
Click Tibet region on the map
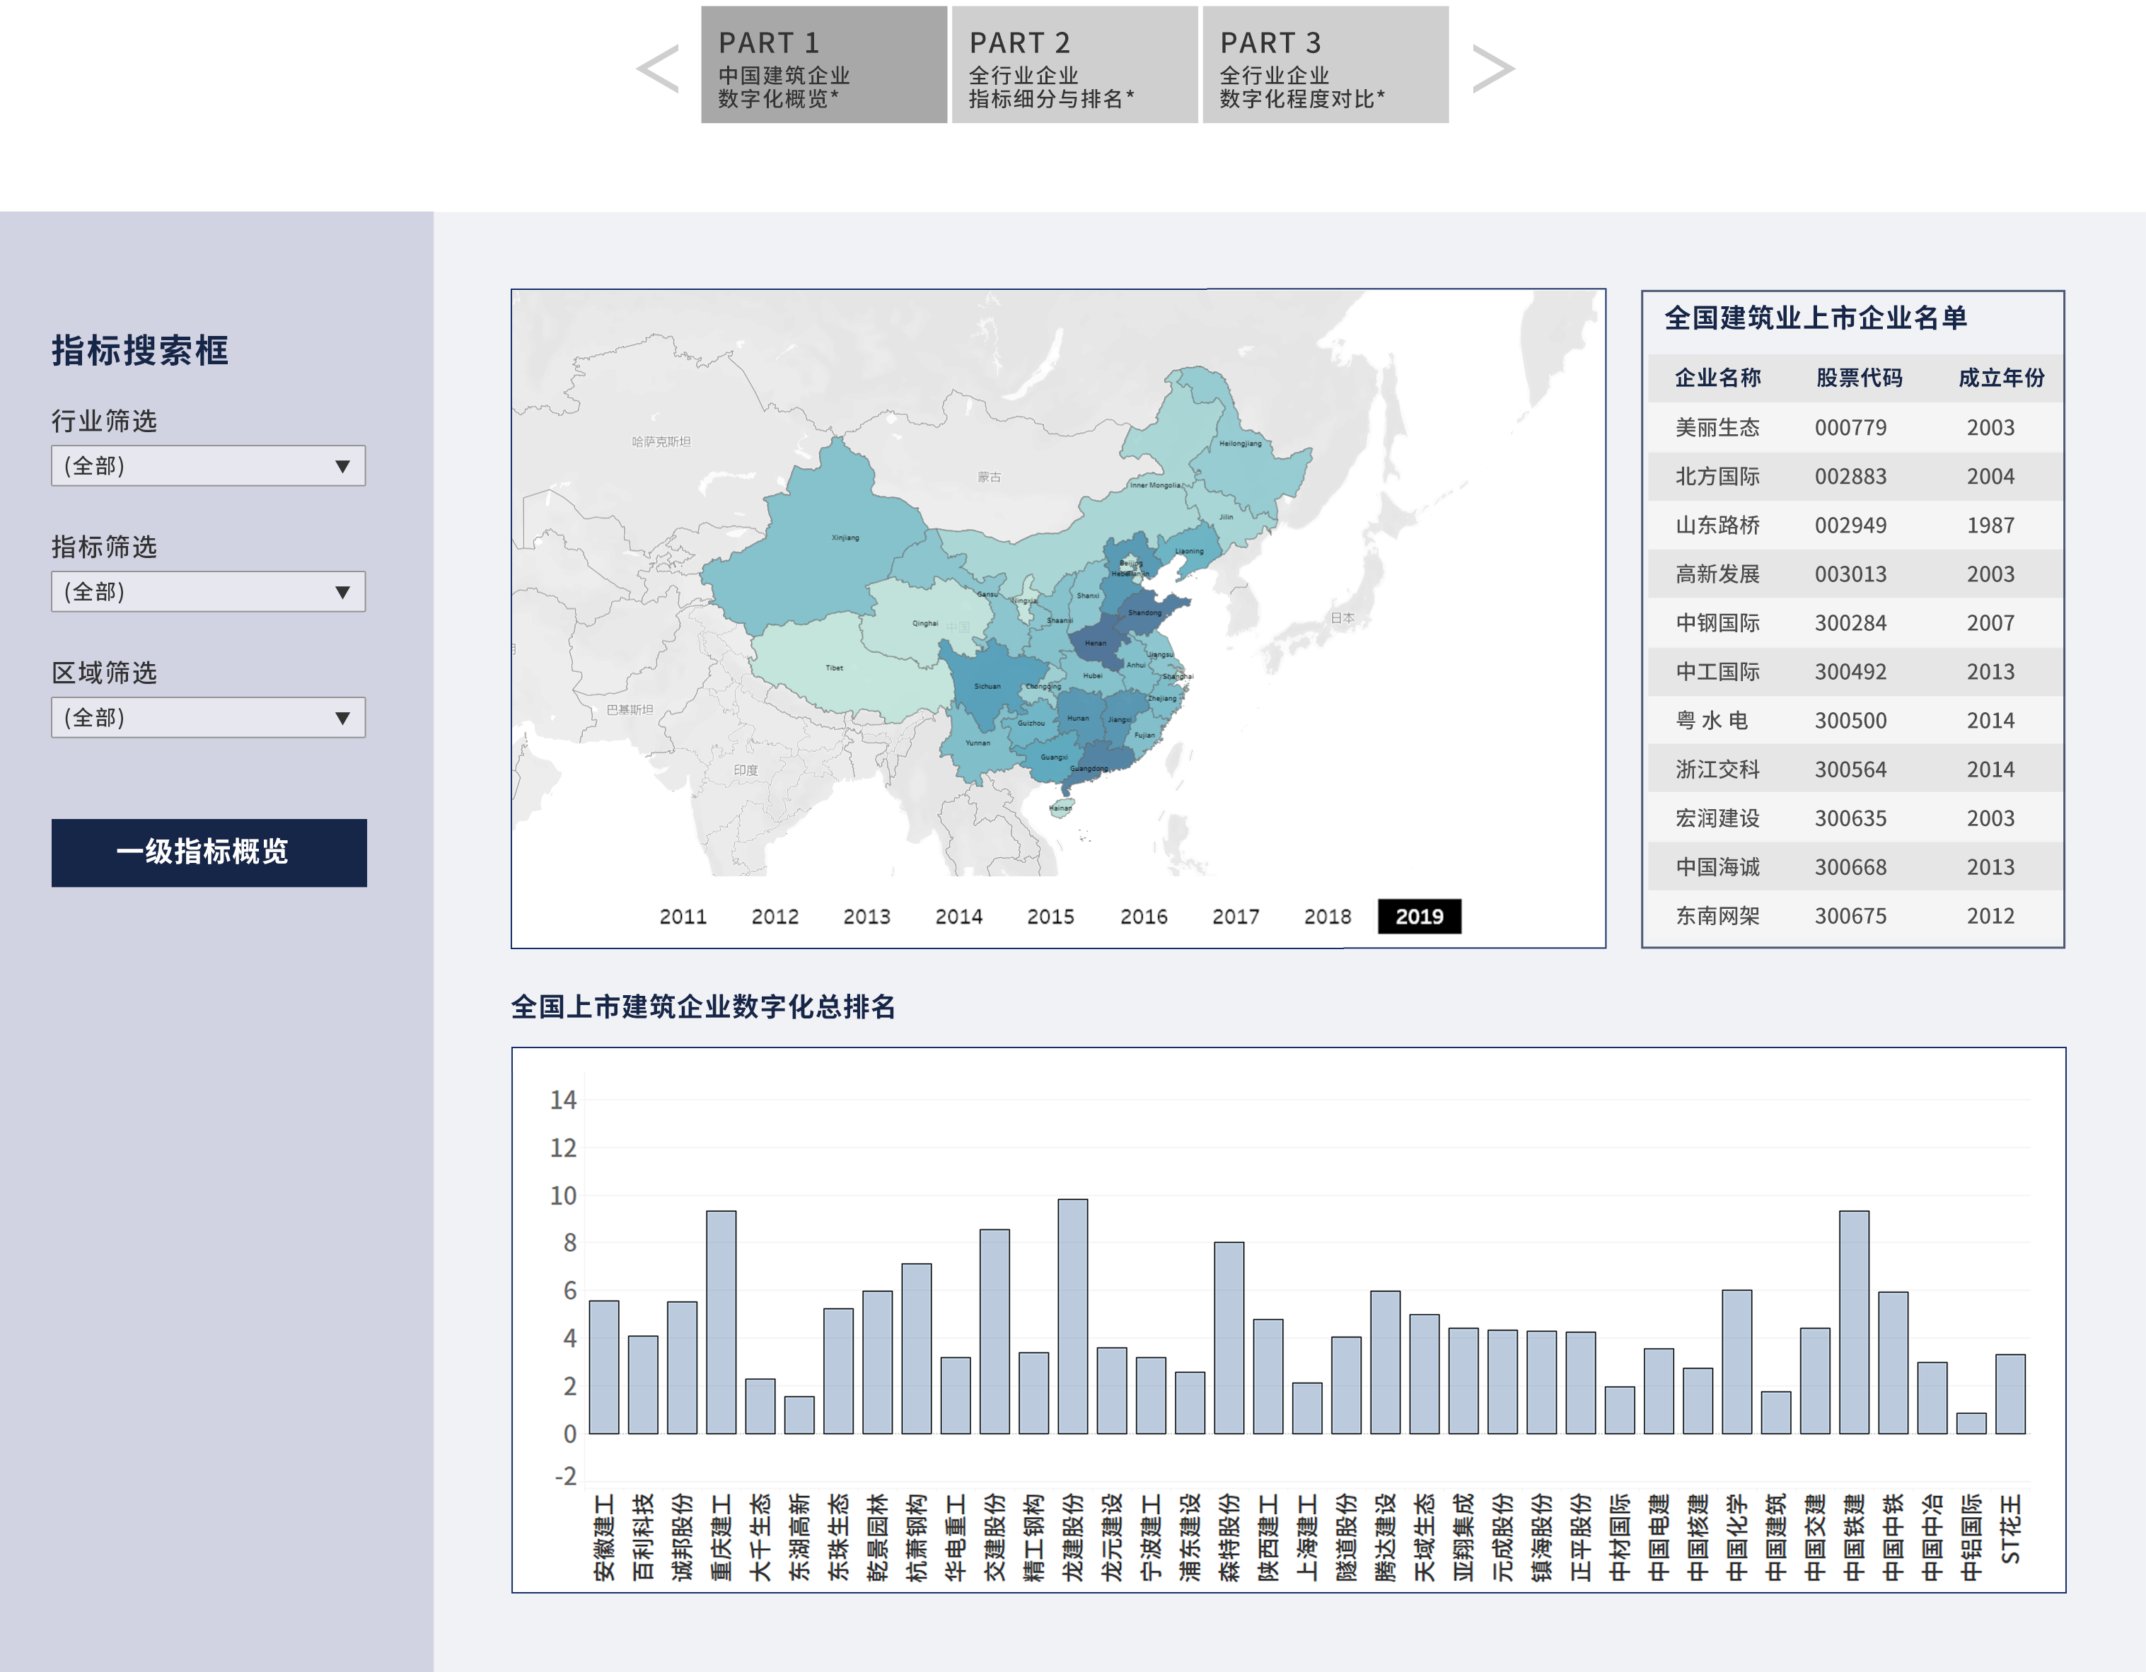click(x=835, y=668)
